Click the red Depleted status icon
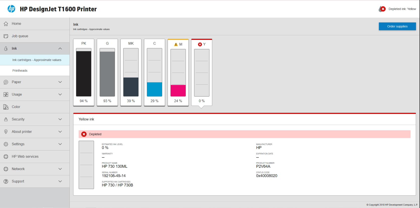The image size is (420, 208). point(84,134)
